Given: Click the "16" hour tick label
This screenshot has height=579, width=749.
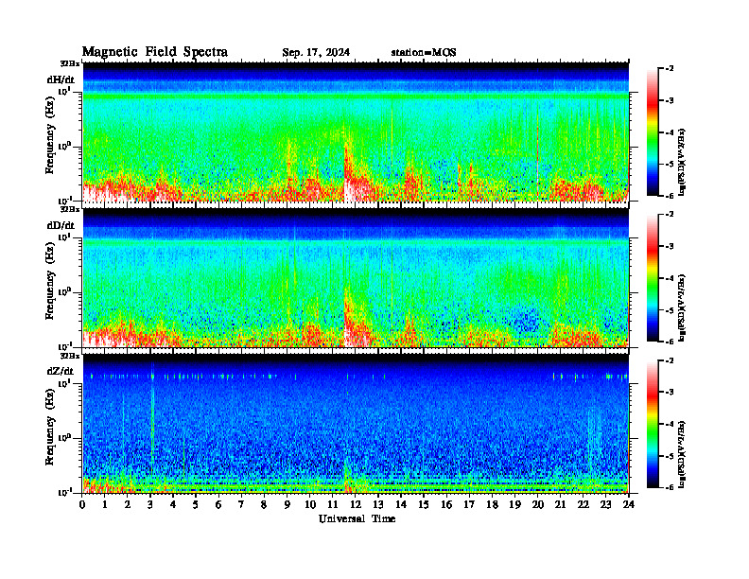Looking at the screenshot, I should [x=446, y=505].
